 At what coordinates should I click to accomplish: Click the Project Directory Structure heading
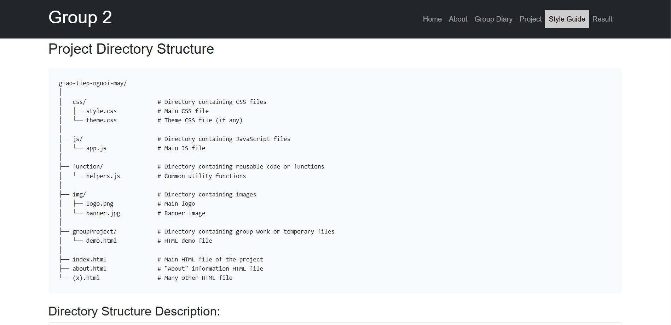[x=131, y=49]
